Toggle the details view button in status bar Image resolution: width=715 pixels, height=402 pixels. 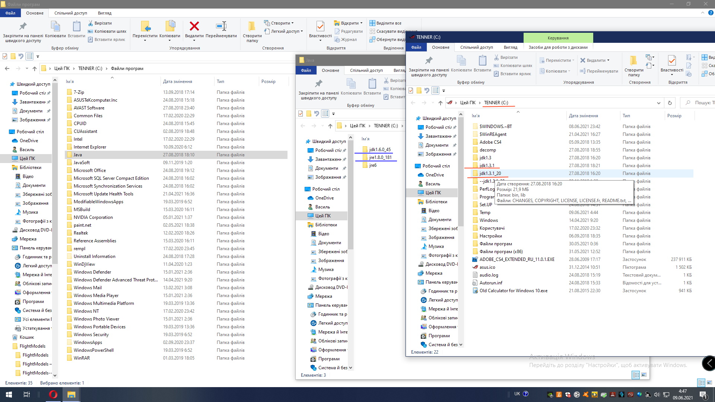tap(701, 383)
